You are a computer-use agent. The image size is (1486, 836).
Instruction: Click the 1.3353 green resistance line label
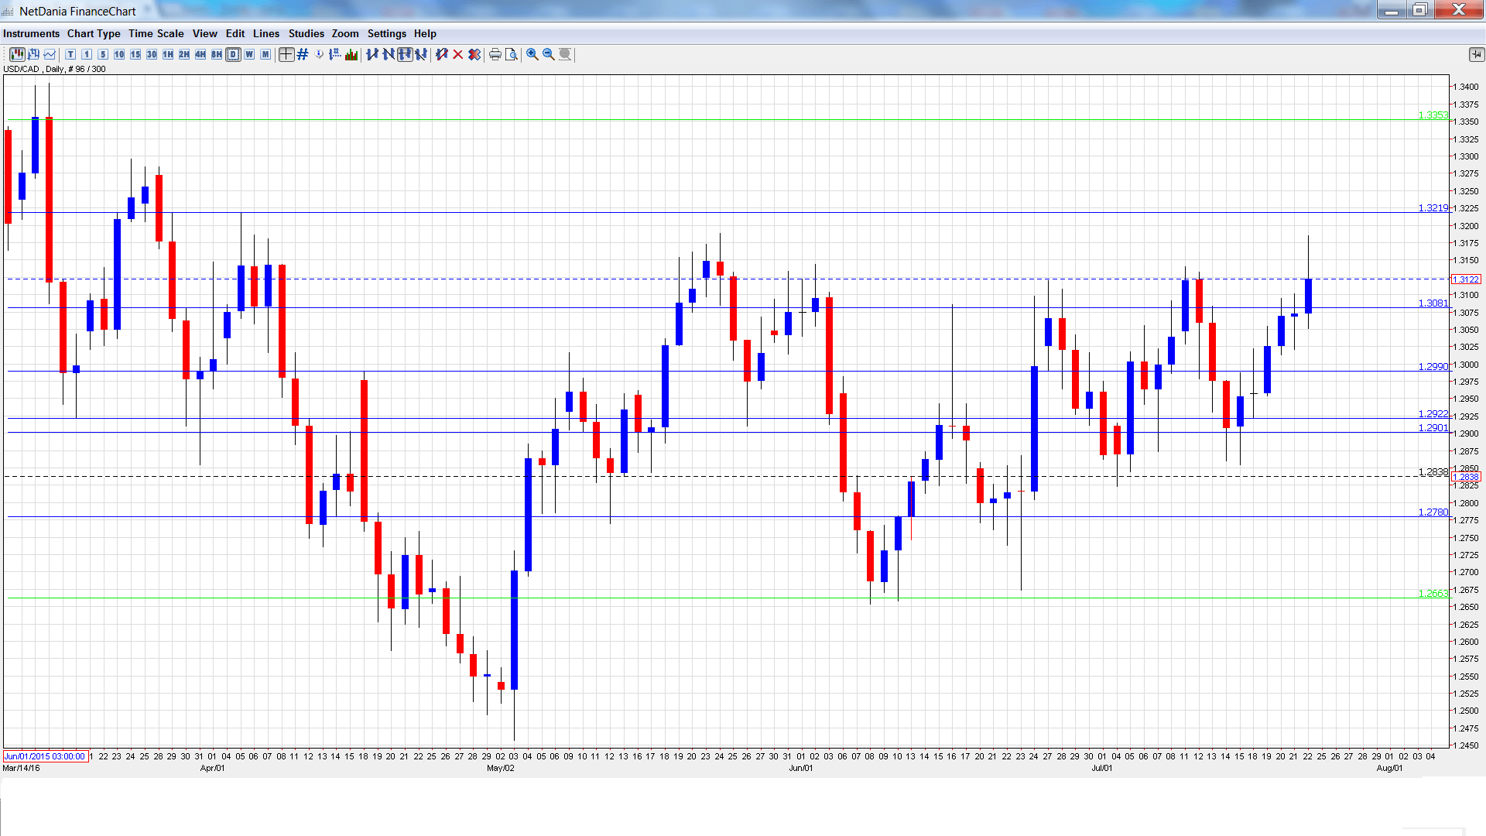click(x=1433, y=115)
